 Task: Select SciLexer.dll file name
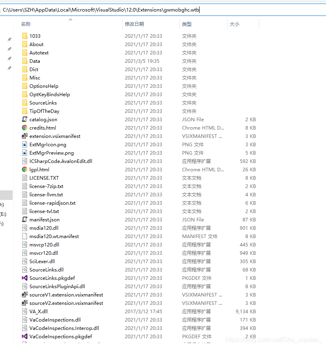click(x=42, y=262)
